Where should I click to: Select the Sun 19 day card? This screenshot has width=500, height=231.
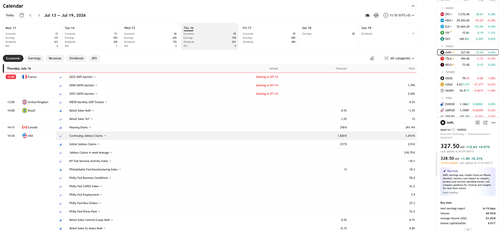387,36
